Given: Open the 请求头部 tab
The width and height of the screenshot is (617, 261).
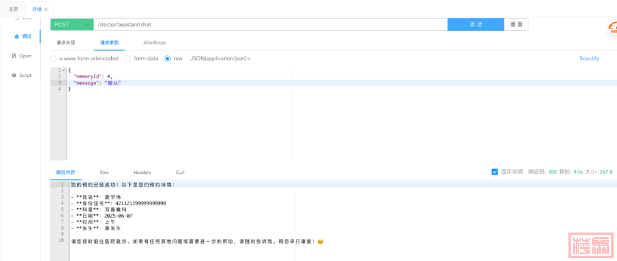Looking at the screenshot, I should click(65, 43).
